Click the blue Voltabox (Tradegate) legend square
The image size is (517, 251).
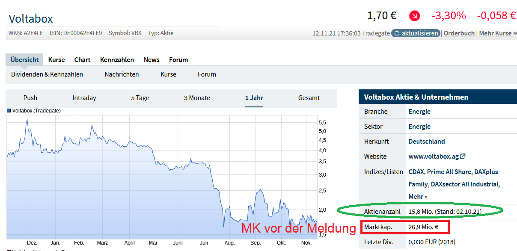(x=9, y=111)
